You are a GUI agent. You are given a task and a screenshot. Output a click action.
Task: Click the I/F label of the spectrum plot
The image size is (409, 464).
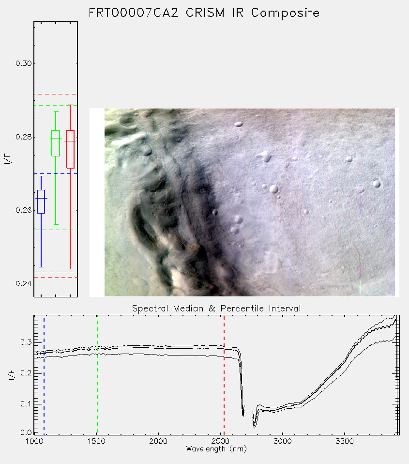click(x=11, y=374)
